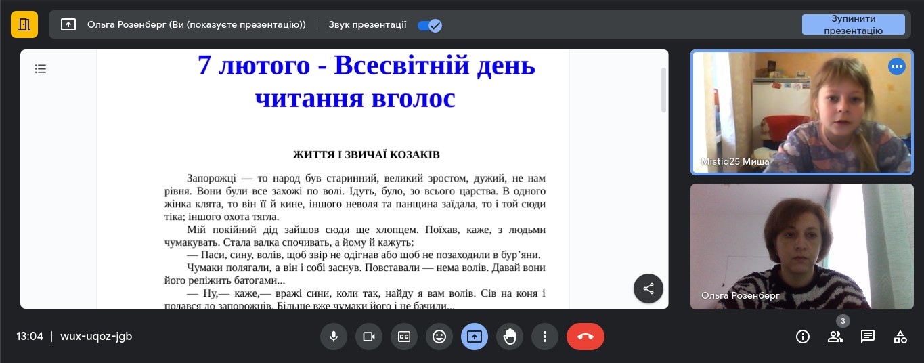Open meeting details info icon
Screen dimensions: 924x363
[803, 337]
